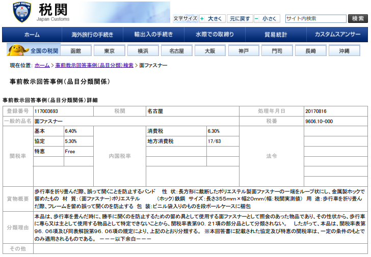371x257 pixels.
Task: Open the ホーム main menu item
Action: tap(32, 35)
